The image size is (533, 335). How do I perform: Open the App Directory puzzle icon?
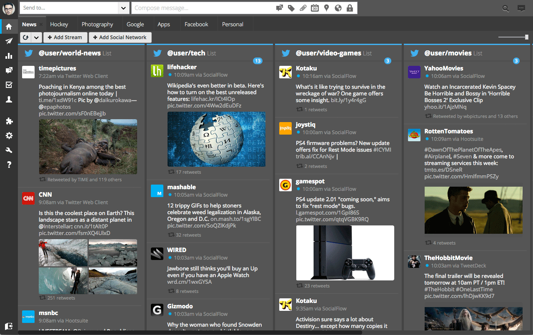pyautogui.click(x=9, y=121)
